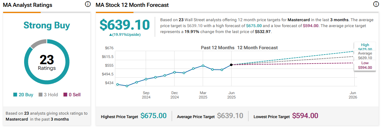This screenshot has width=381, height=129.
Task: Click the 0 Sell legend text
Action: [75, 95]
